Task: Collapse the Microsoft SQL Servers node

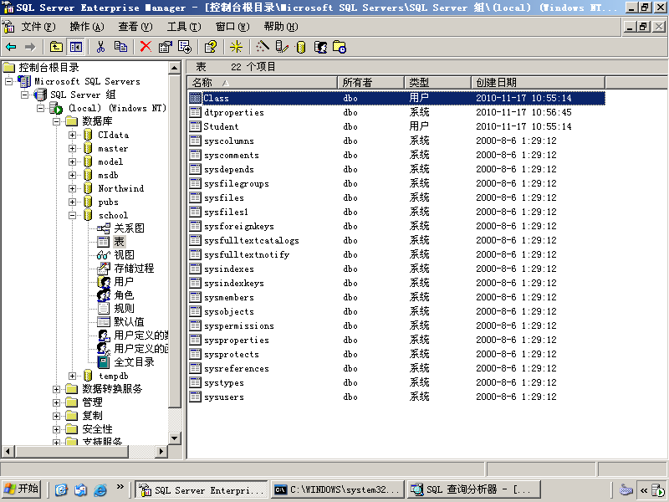Action: pyautogui.click(x=8, y=81)
